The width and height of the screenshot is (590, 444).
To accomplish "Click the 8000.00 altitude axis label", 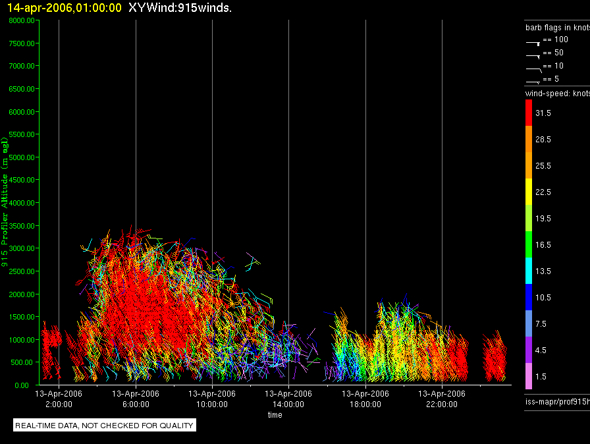I will [22, 20].
